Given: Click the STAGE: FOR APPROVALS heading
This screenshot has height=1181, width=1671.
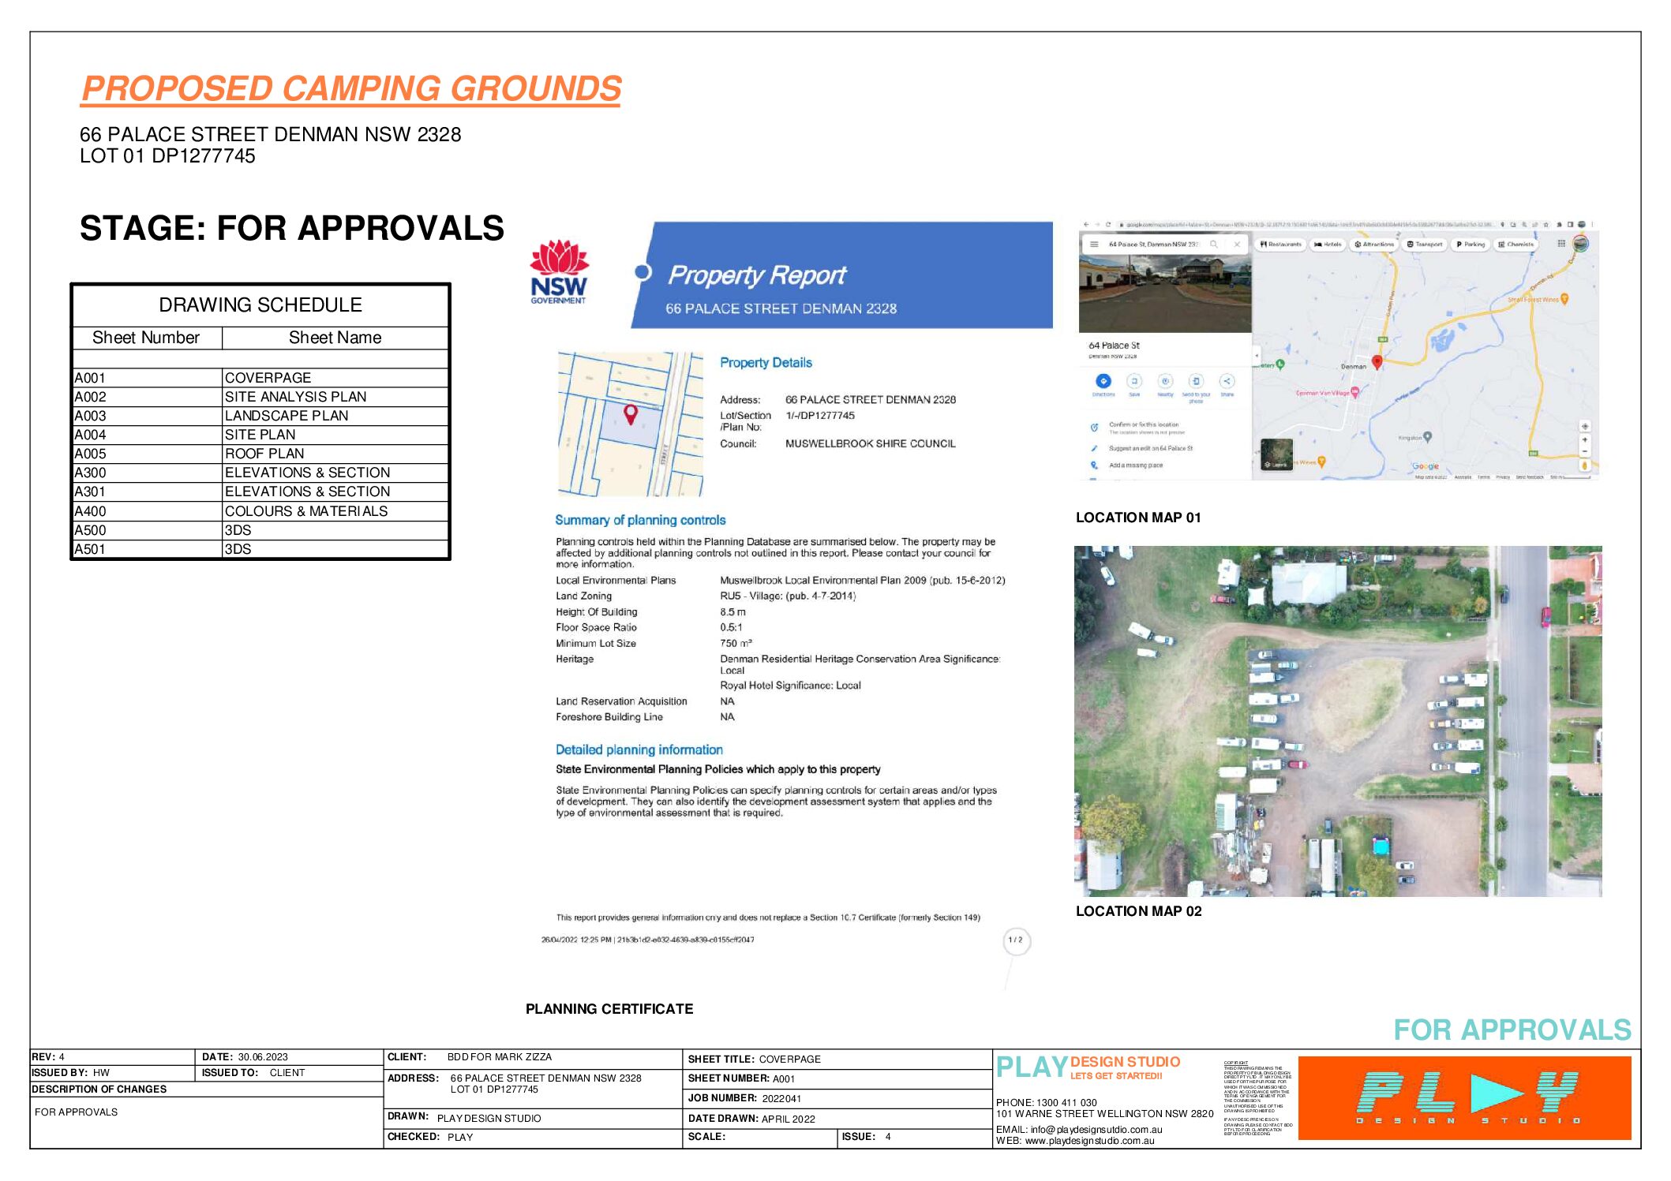Looking at the screenshot, I should pos(292,228).
